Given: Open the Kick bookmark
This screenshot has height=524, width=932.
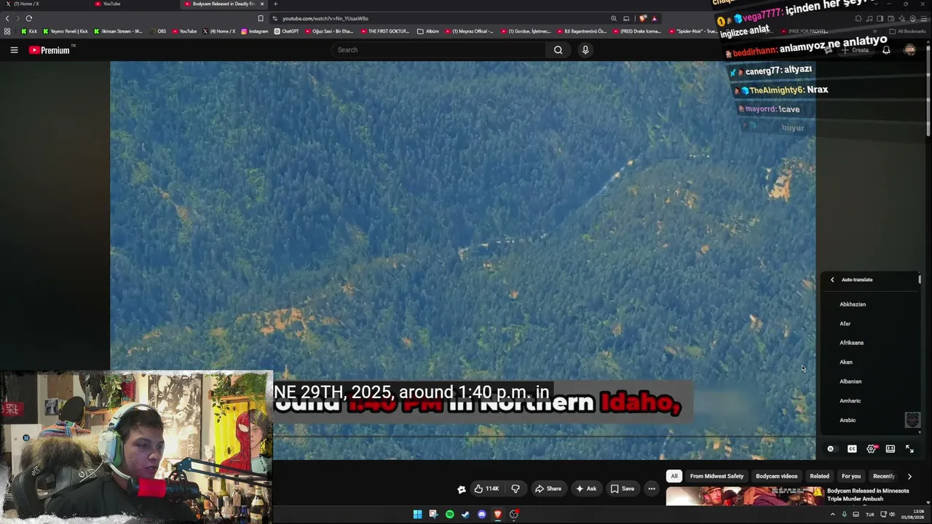Looking at the screenshot, I should 29,31.
